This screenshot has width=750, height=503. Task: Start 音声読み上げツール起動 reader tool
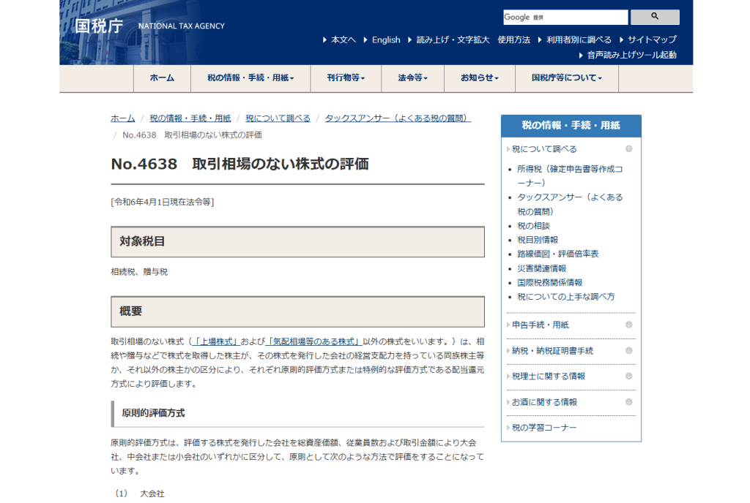point(631,55)
